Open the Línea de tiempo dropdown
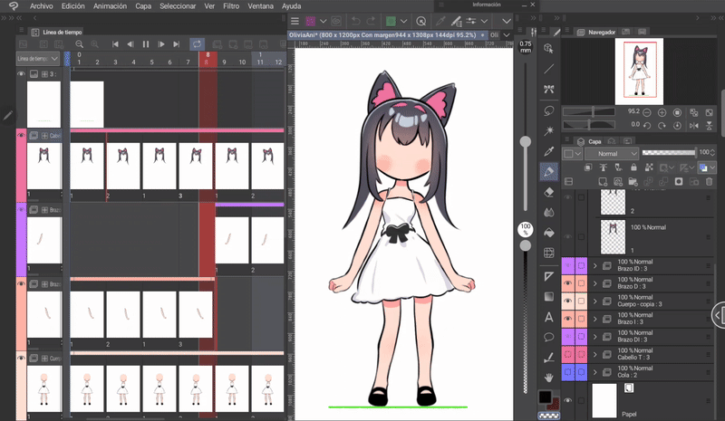The height and width of the screenshot is (421, 725). click(37, 59)
